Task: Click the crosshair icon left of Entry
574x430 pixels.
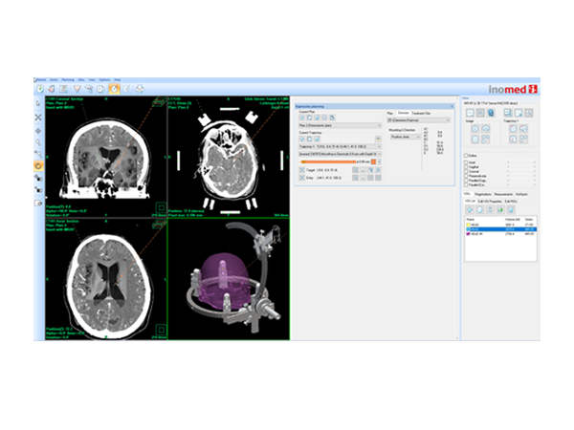Action: pos(301,178)
